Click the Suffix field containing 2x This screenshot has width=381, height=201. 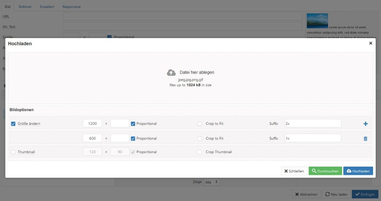coord(312,124)
